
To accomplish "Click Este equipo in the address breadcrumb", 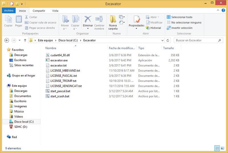I will (x=45, y=40).
